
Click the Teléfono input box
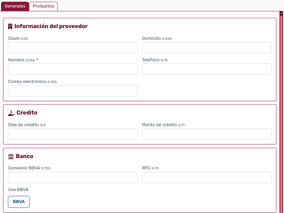[207, 69]
